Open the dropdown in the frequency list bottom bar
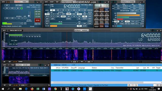162x91 pixels. click(x=154, y=85)
